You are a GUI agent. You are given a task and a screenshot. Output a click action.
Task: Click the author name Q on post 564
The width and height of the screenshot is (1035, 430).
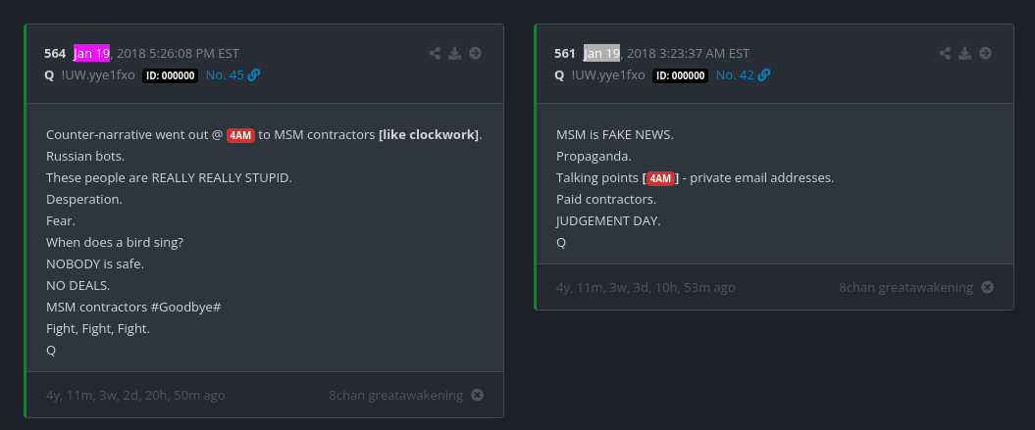point(49,75)
